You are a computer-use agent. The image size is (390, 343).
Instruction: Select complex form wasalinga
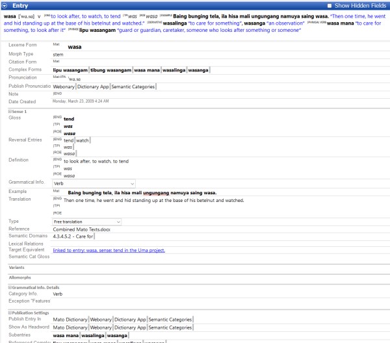pyautogui.click(x=174, y=70)
